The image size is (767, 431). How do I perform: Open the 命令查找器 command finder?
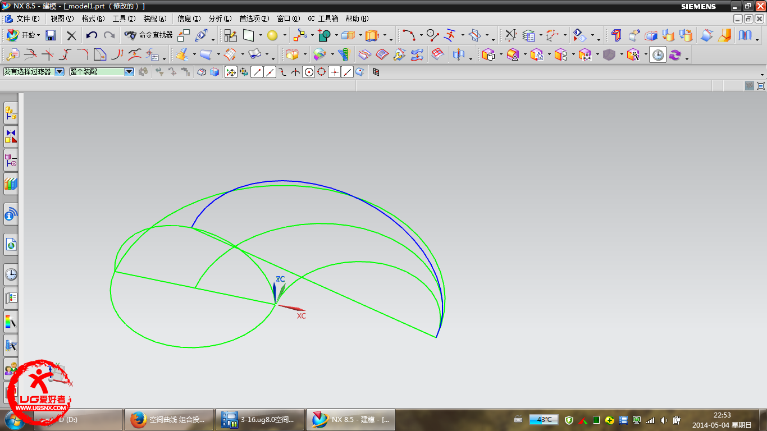[149, 35]
